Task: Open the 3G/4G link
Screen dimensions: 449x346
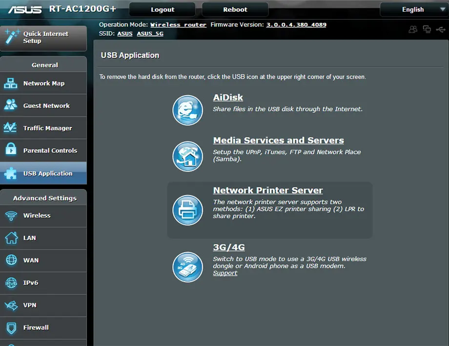Action: point(229,247)
